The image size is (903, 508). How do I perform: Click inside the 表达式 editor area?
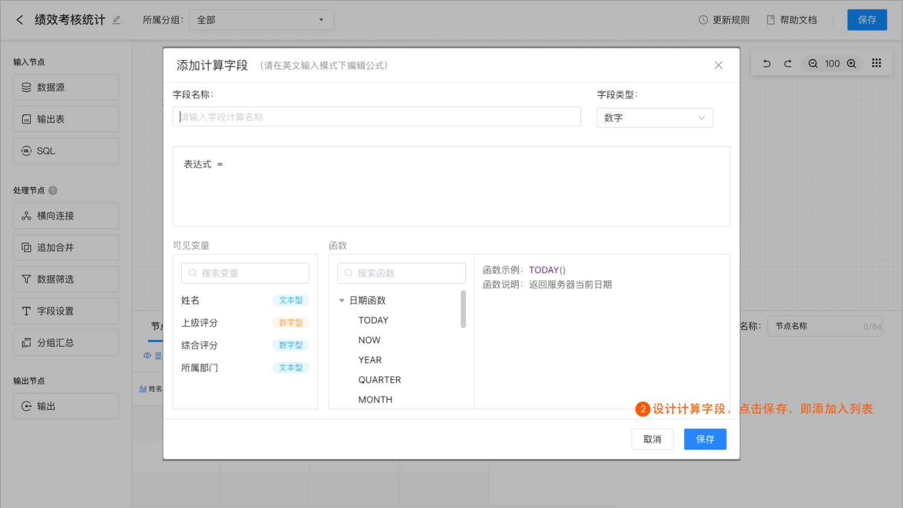[x=451, y=187]
